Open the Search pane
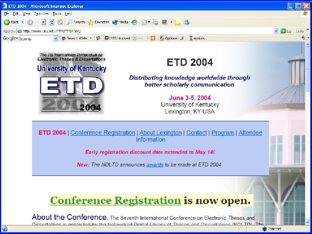Image resolution: width=312 pixels, height=234 pixels. pyautogui.click(x=75, y=22)
